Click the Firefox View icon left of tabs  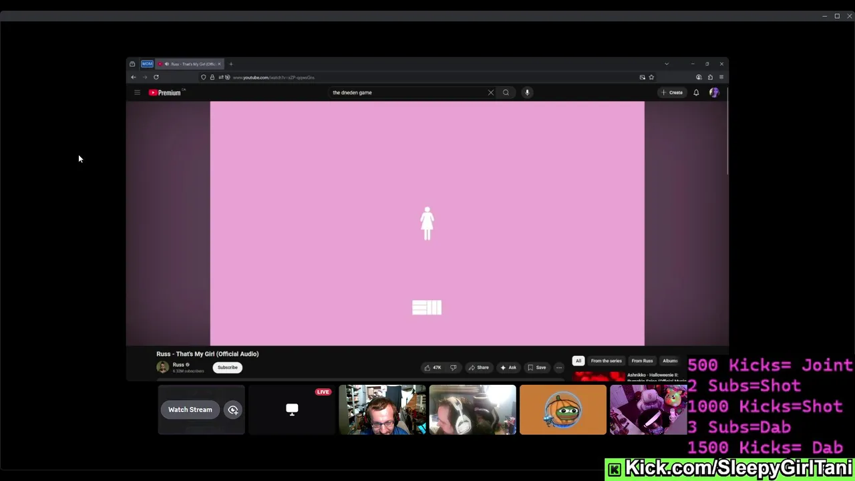(x=132, y=64)
